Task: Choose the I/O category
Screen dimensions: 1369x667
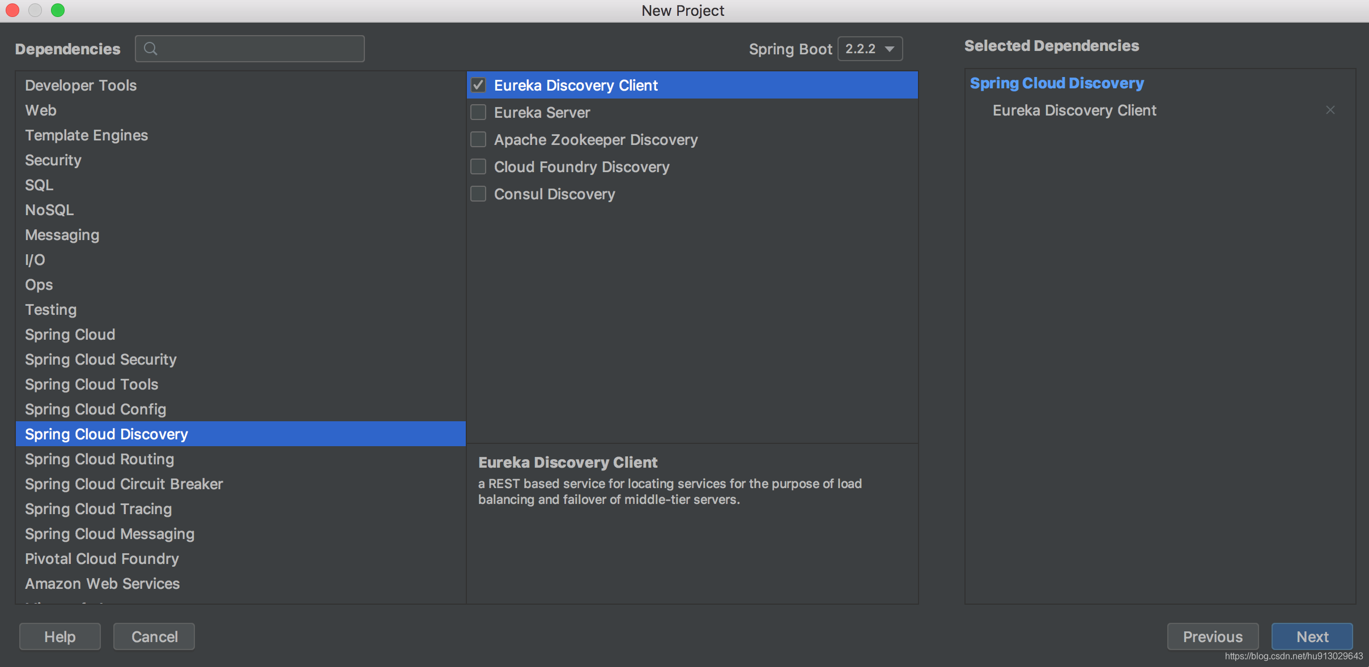Action: click(x=241, y=259)
